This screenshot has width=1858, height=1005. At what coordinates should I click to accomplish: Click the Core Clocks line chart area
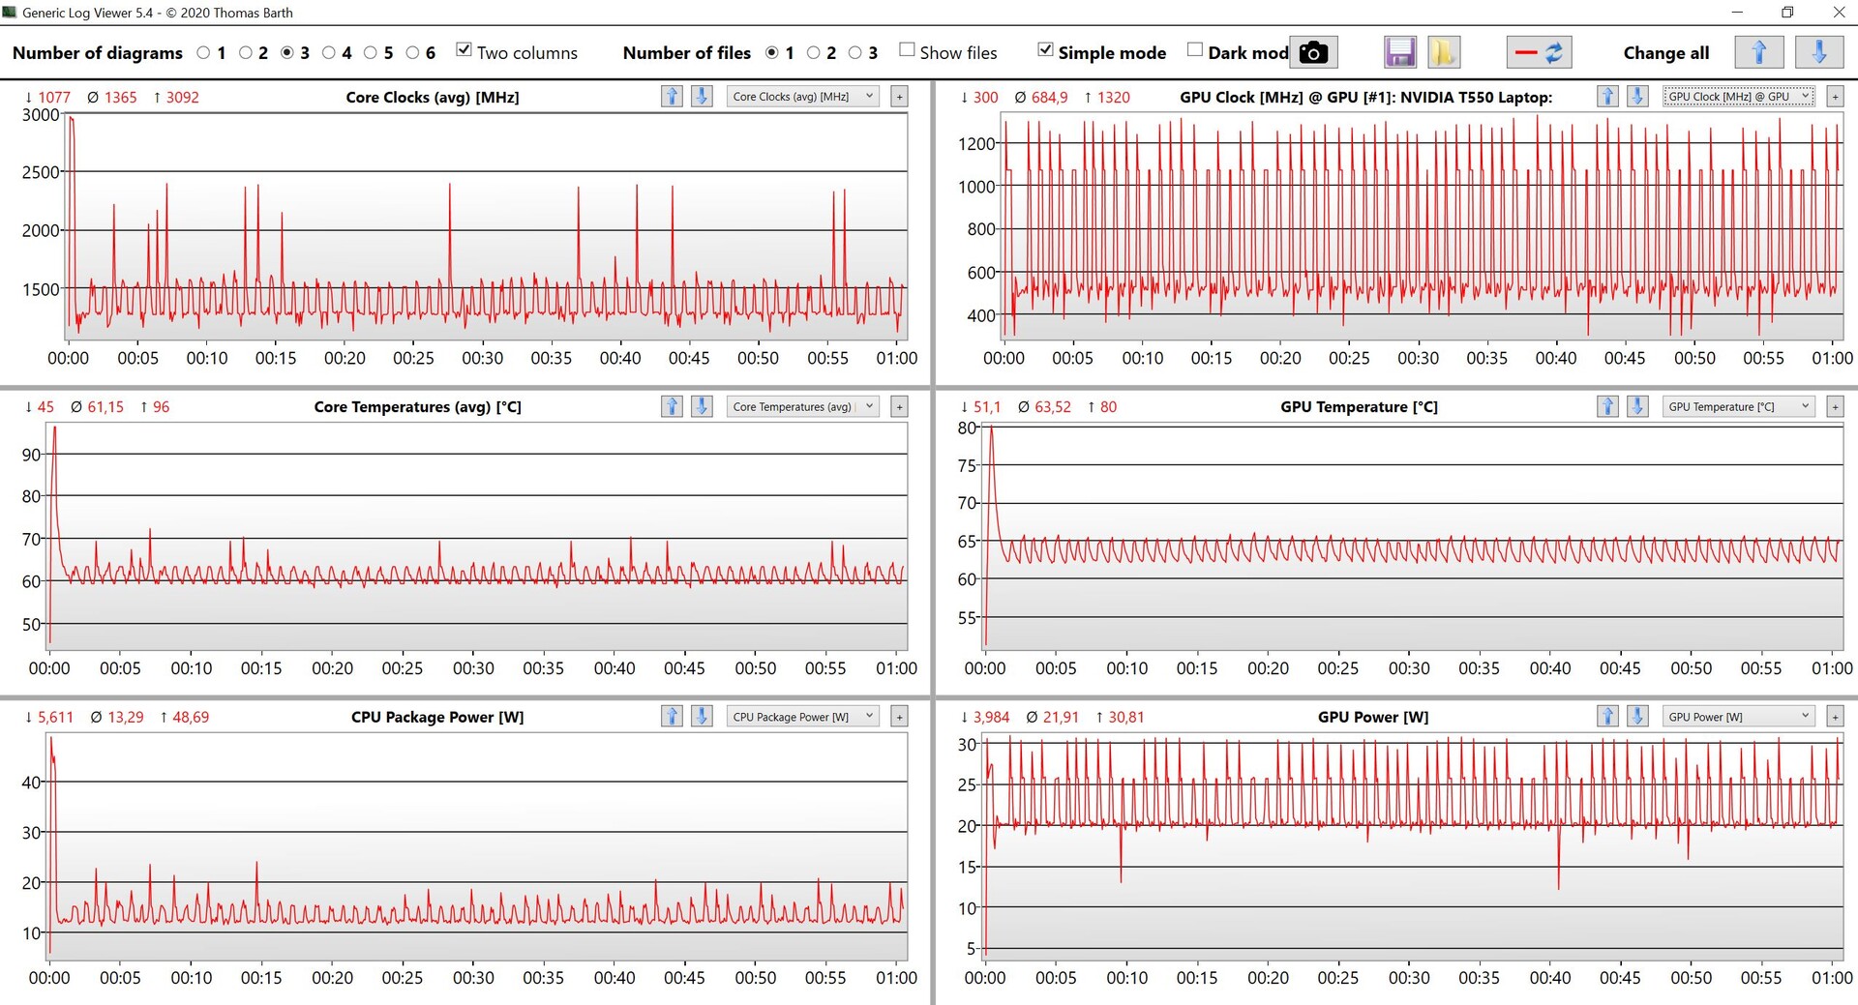tap(486, 226)
